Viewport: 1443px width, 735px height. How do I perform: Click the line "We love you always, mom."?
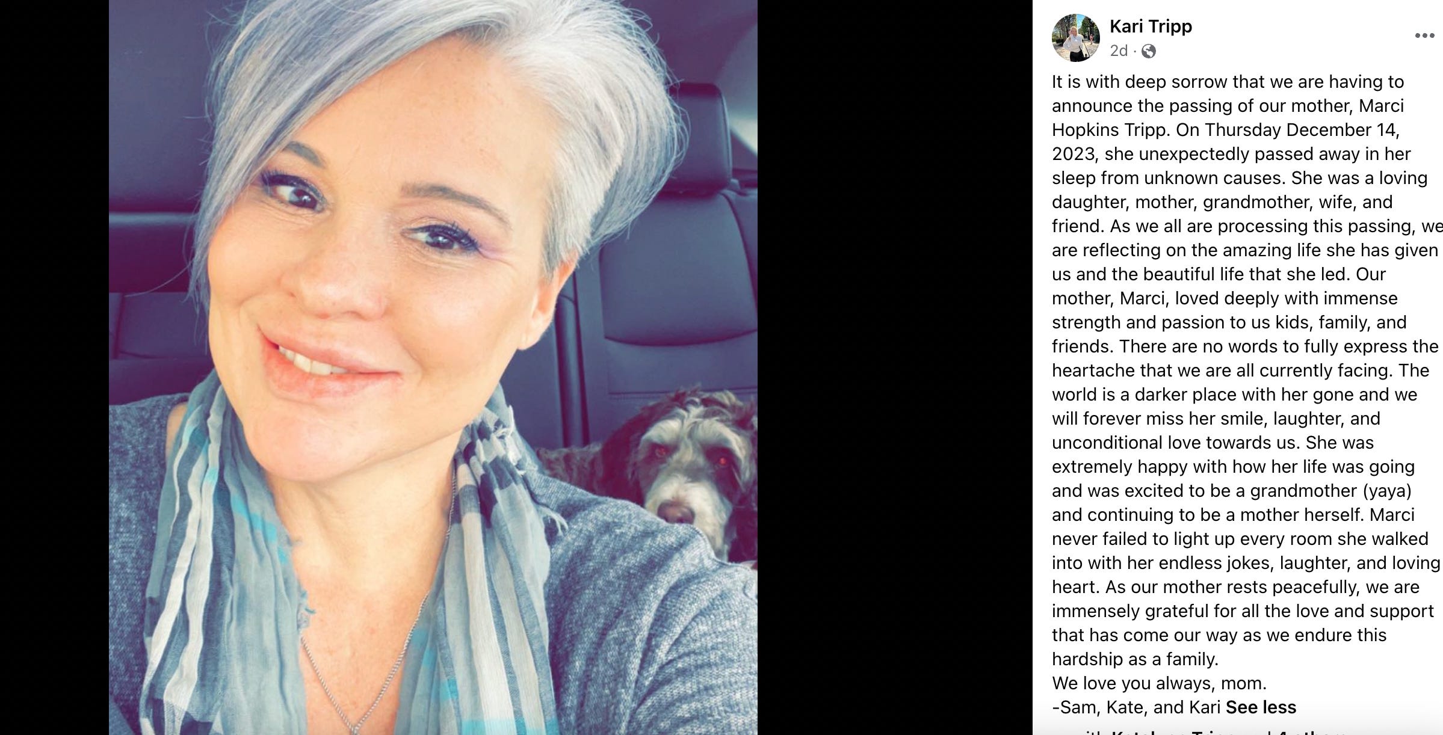click(1159, 683)
